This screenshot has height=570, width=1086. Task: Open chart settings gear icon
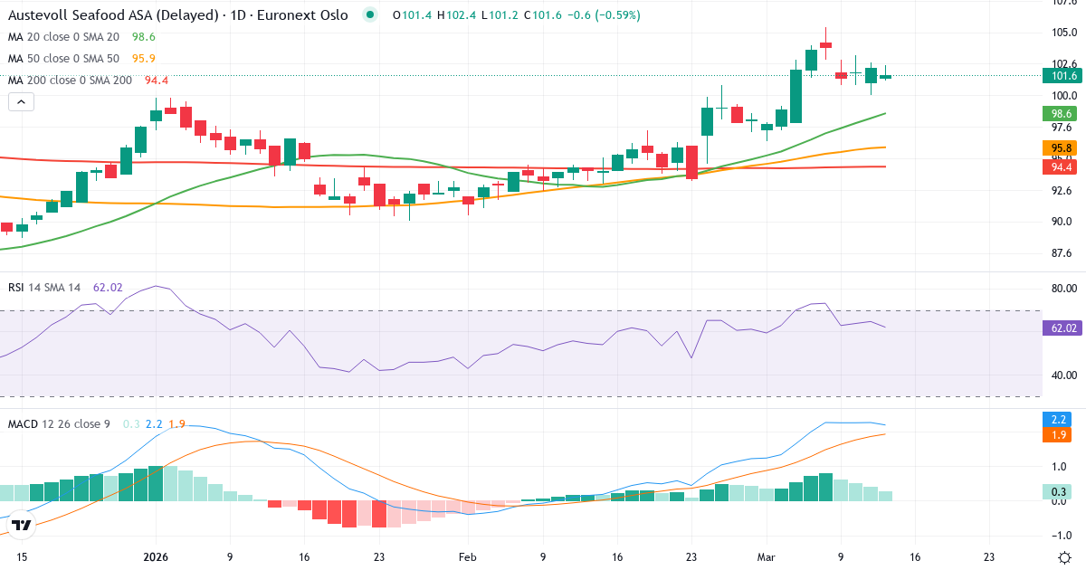tap(1065, 557)
